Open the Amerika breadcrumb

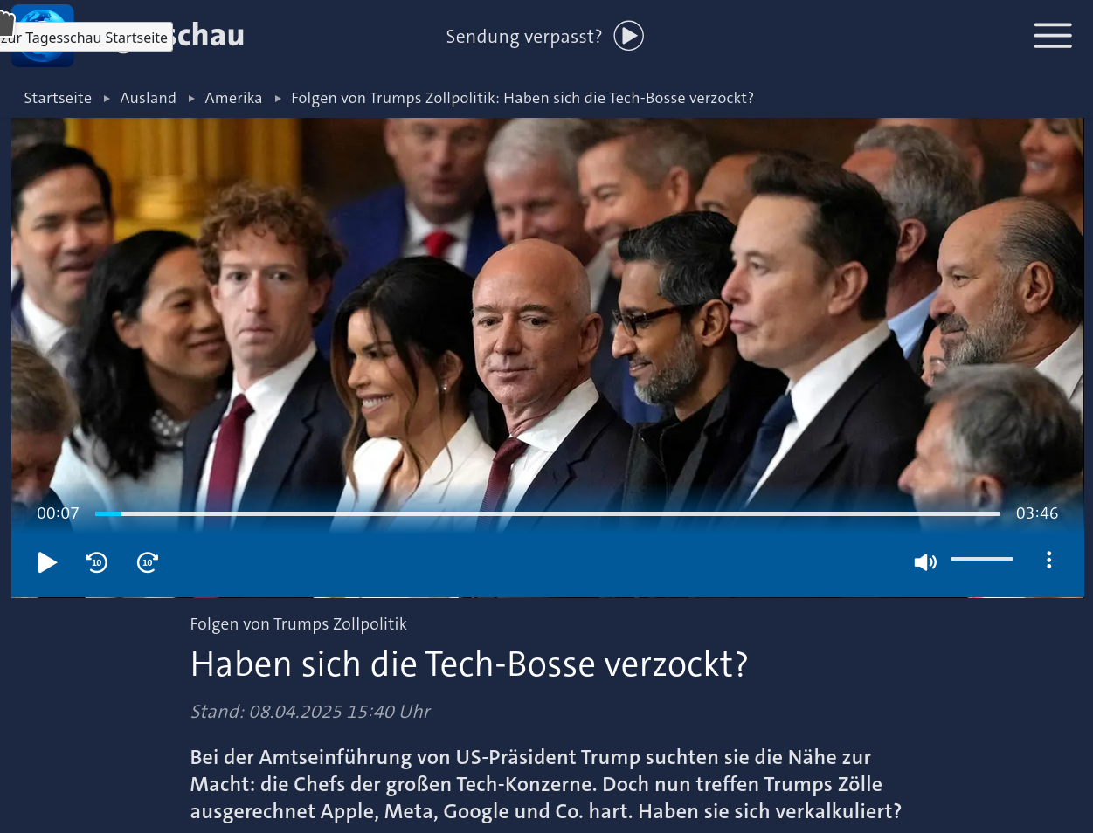pos(233,98)
